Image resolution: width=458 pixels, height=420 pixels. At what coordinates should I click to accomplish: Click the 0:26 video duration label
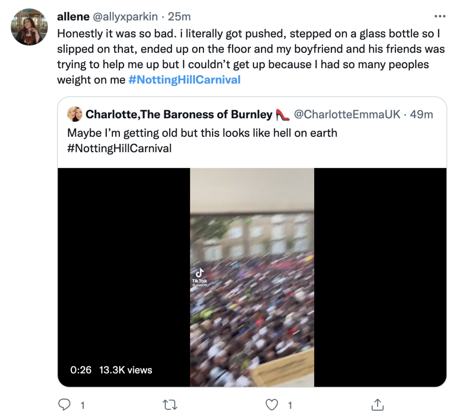81,370
